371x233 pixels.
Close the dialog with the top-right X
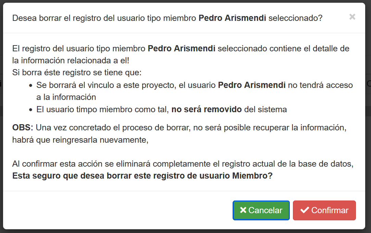pyautogui.click(x=352, y=17)
